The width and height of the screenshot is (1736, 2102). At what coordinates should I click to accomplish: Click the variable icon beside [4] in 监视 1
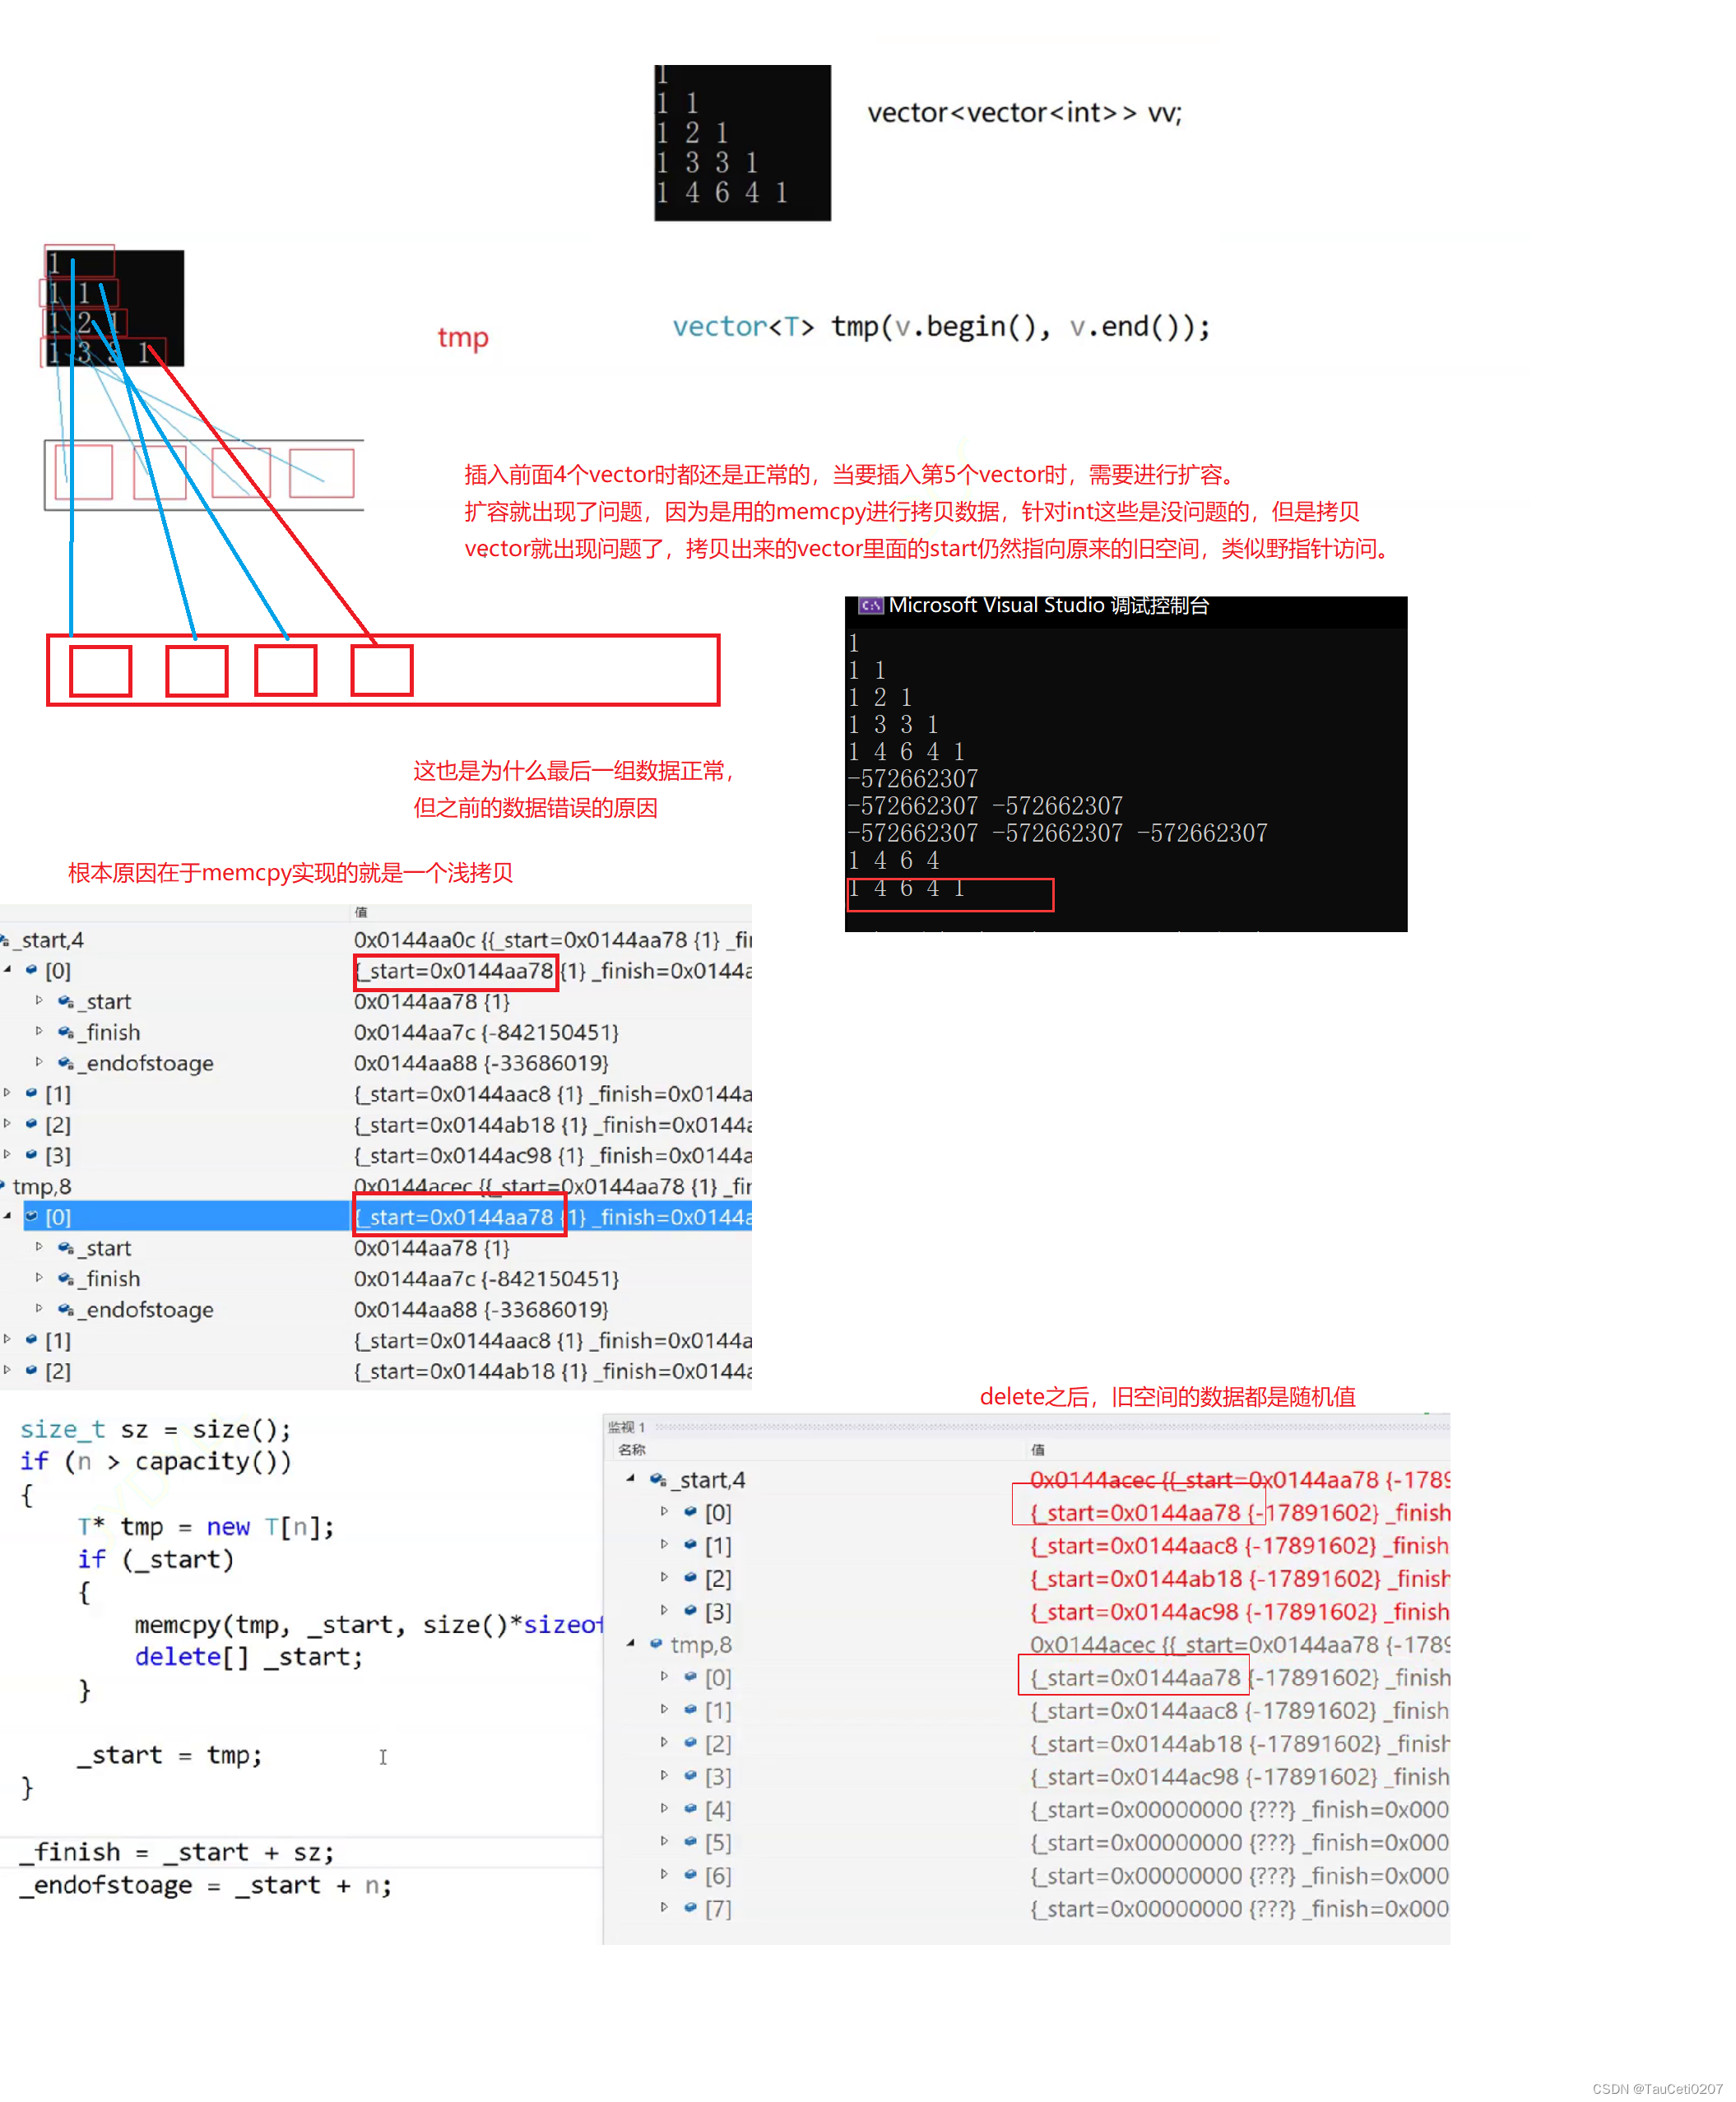pyautogui.click(x=690, y=1808)
